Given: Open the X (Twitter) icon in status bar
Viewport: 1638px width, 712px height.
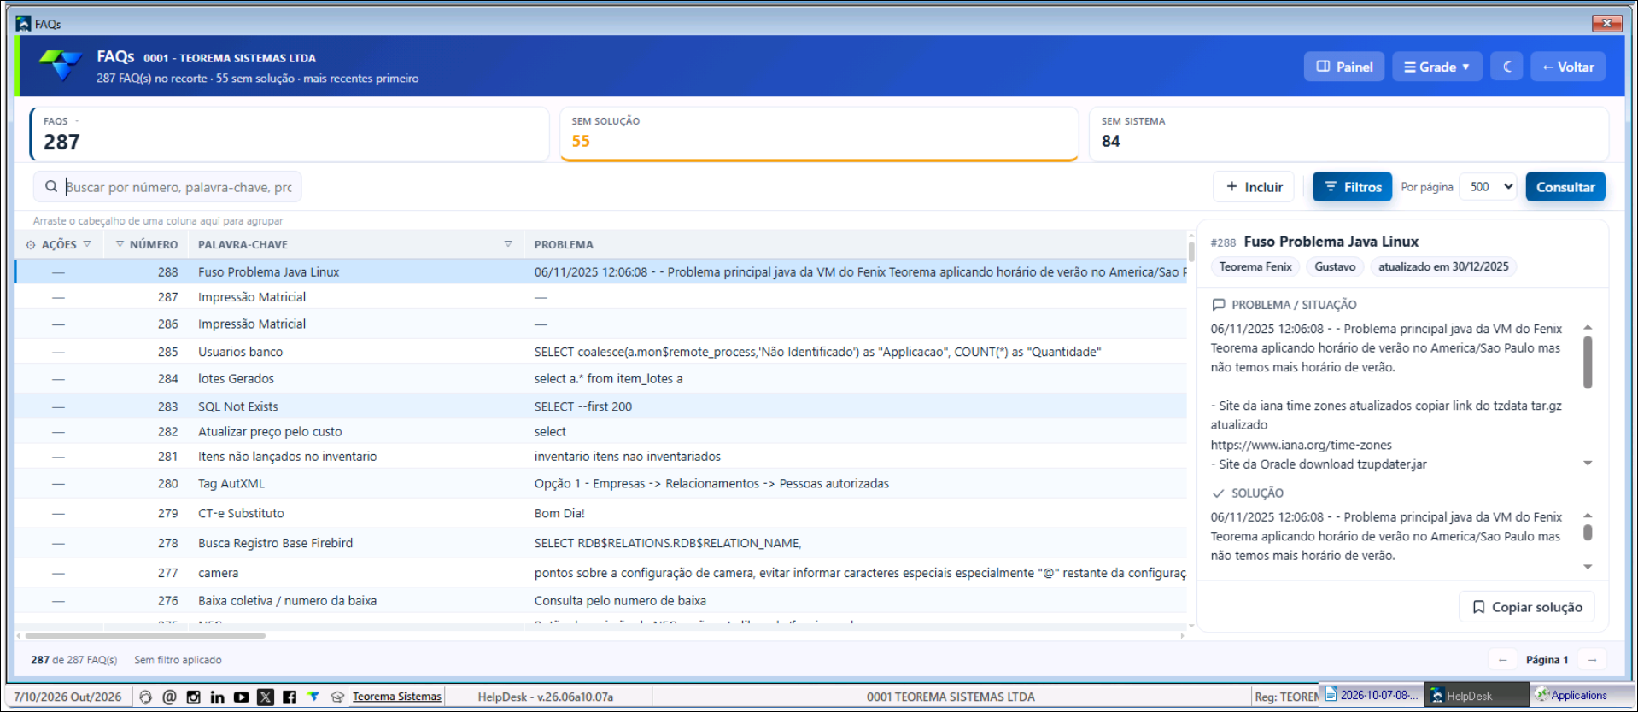Looking at the screenshot, I should click(265, 697).
